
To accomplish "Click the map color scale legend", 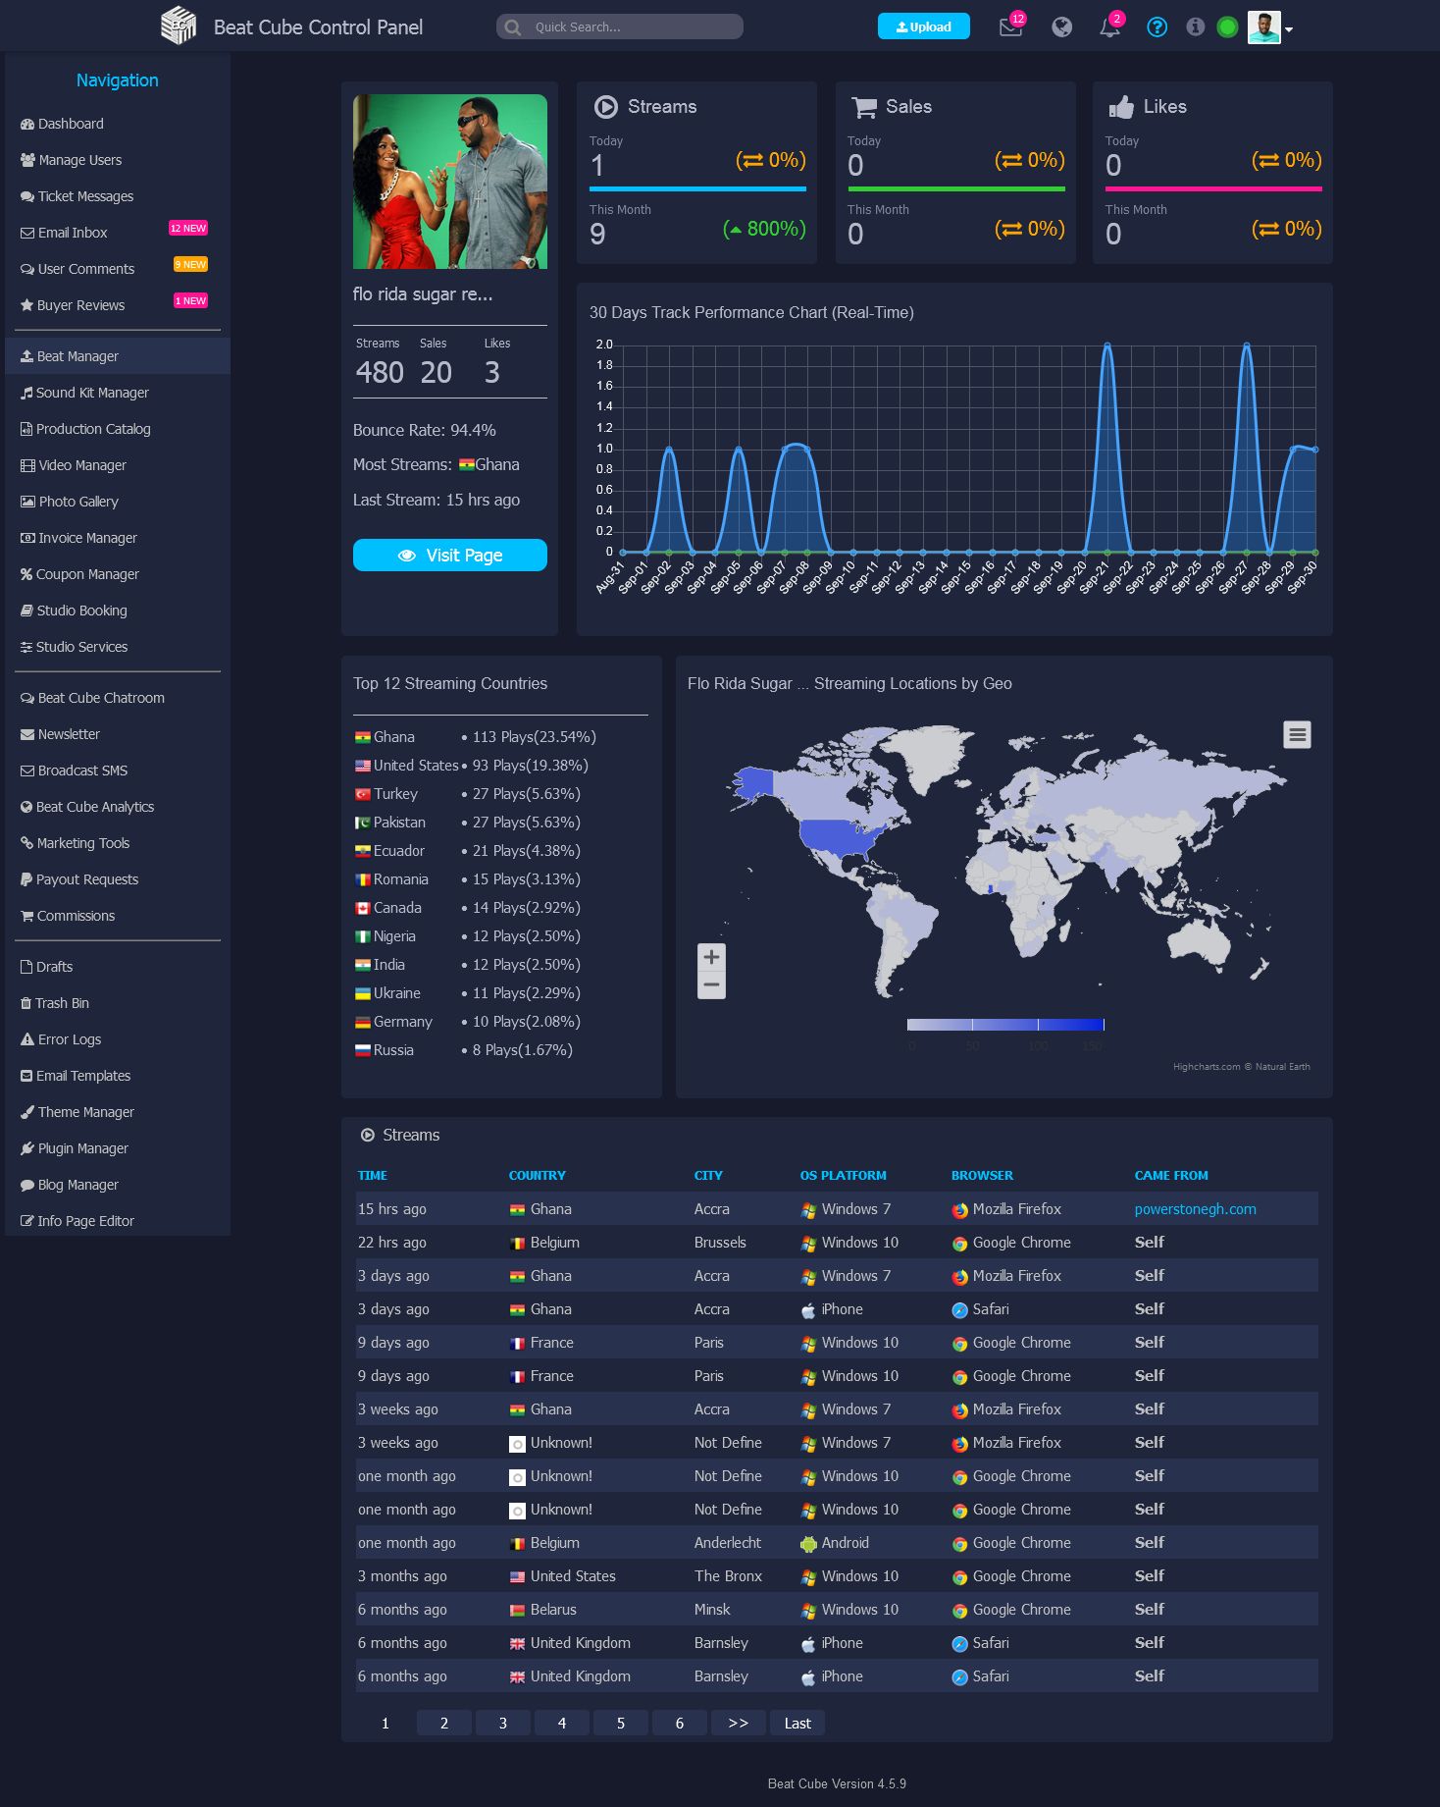I will pos(1005,1024).
